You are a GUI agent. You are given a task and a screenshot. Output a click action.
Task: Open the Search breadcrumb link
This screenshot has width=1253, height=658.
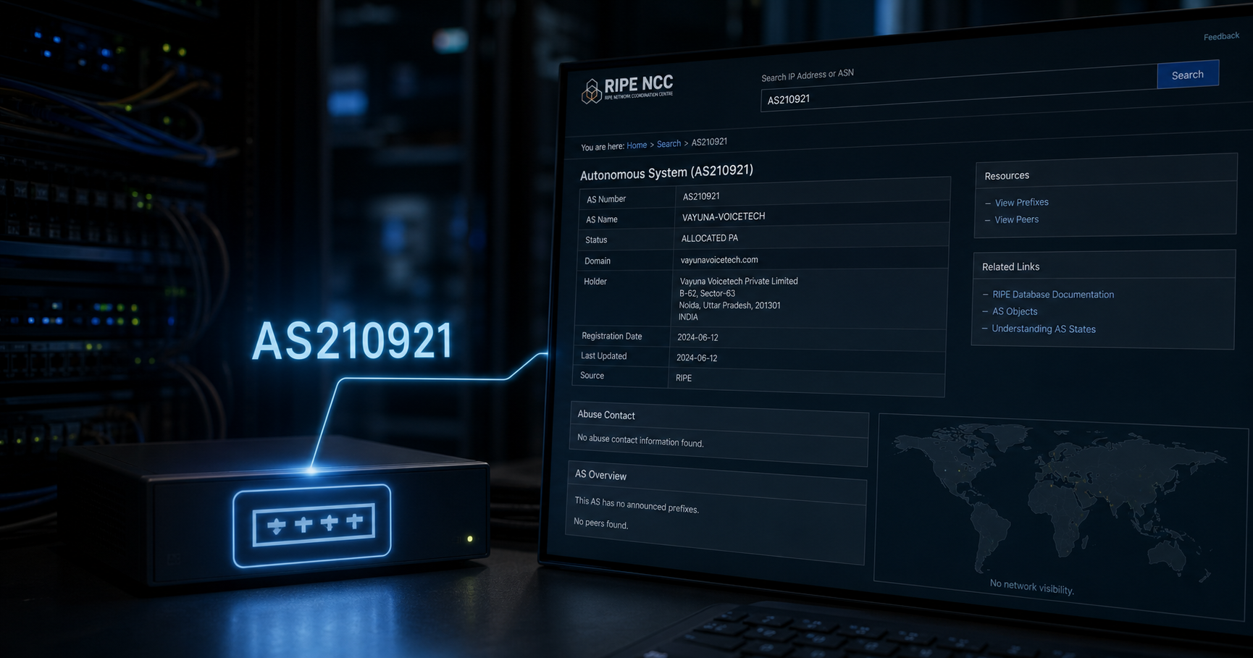pos(669,144)
